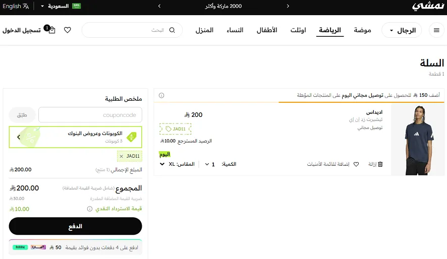
Task: Click the cashback info icon
Action: click(89, 209)
